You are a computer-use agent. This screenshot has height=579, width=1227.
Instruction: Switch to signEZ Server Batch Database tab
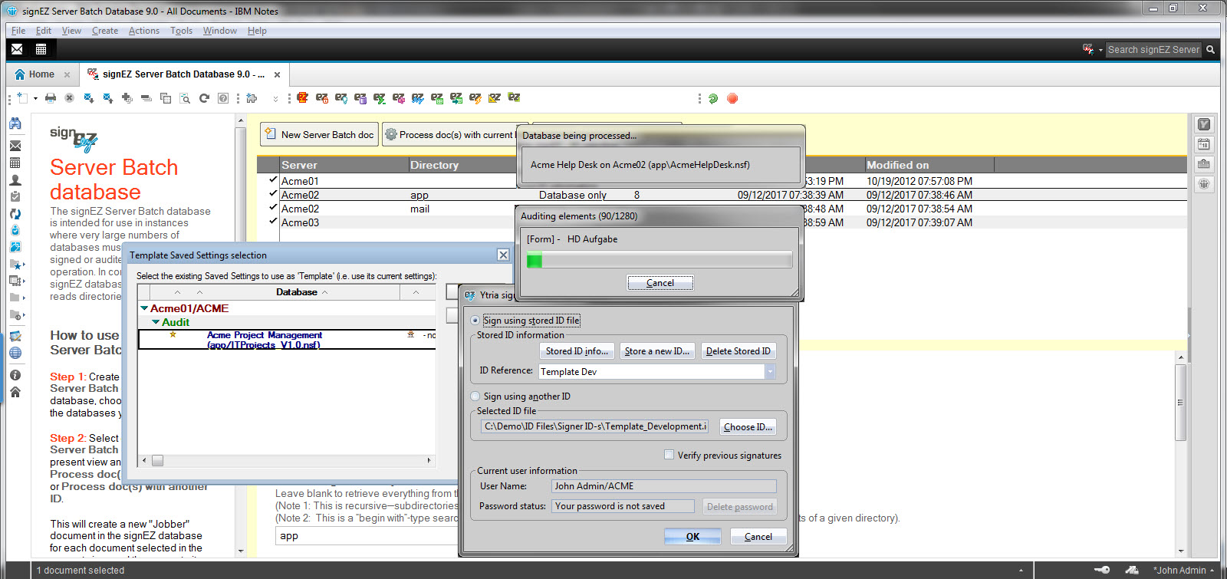(x=184, y=74)
